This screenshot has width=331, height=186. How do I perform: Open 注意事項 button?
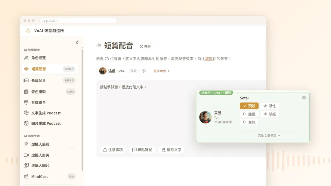pyautogui.click(x=113, y=150)
